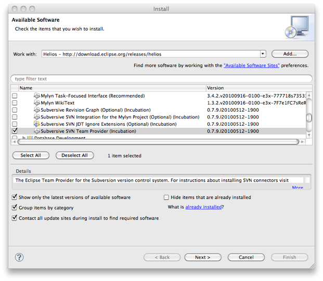
Task: Click the Subversive Revision Graph feature icon
Action: [36, 110]
